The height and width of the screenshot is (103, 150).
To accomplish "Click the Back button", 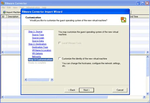I will (x=72, y=90).
